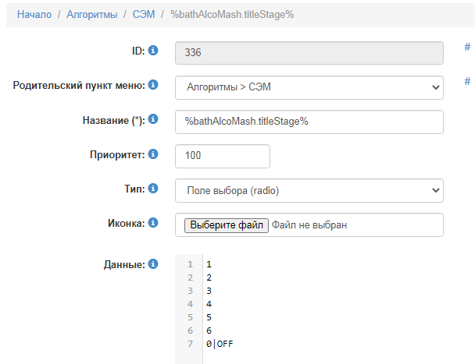Click line number 4 in data editor gutter
The width and height of the screenshot is (475, 364).
pos(190,304)
